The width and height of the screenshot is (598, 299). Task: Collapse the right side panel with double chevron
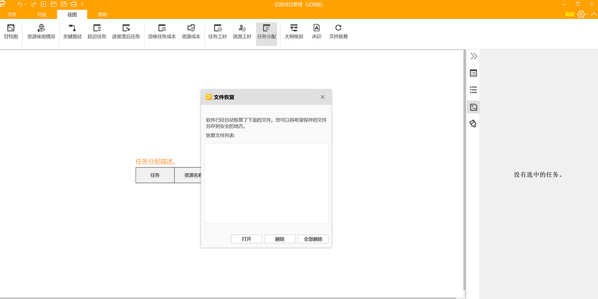coord(473,56)
